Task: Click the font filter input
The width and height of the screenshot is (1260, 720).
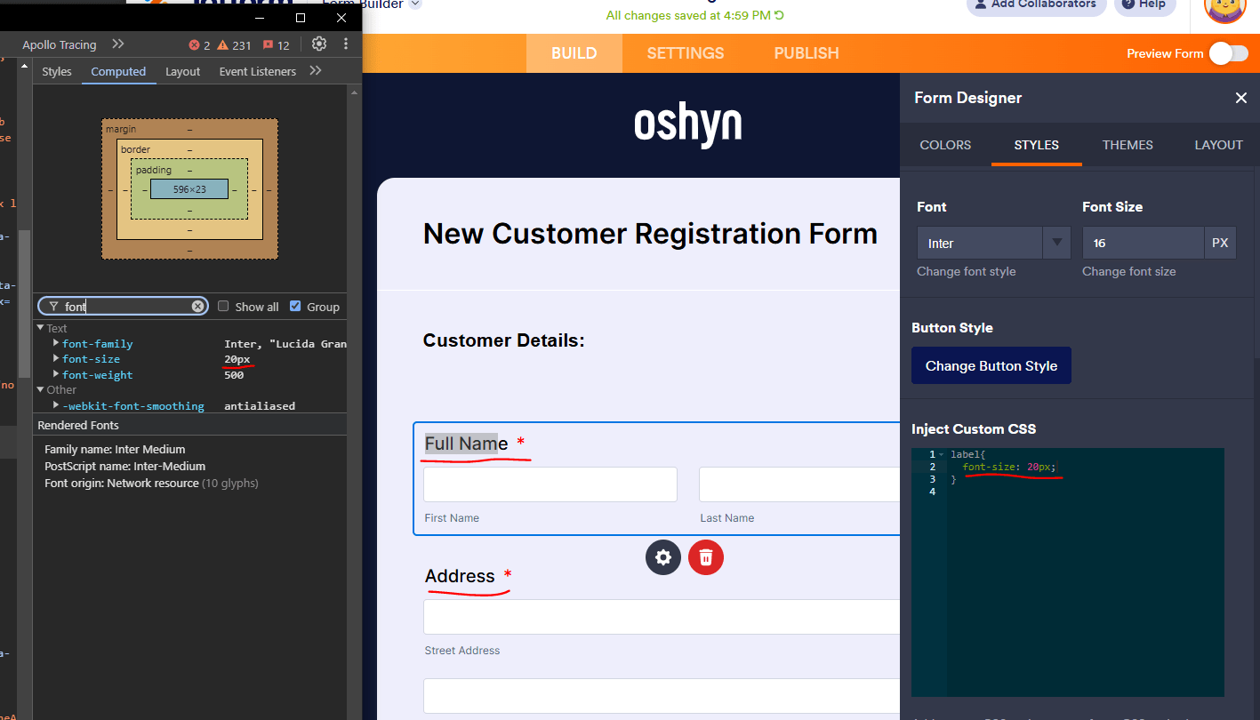Action: (123, 307)
